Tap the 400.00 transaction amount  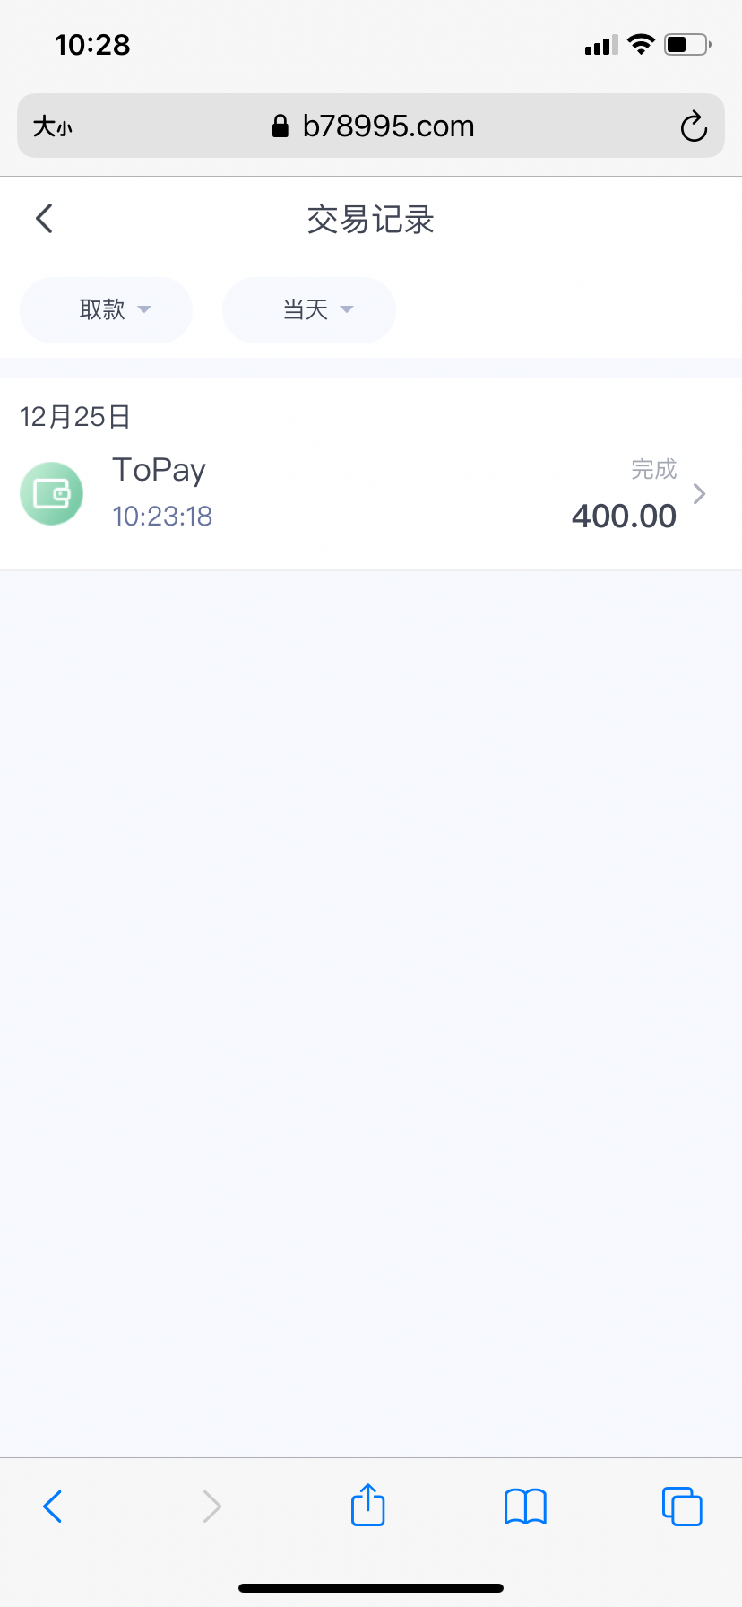coord(624,517)
